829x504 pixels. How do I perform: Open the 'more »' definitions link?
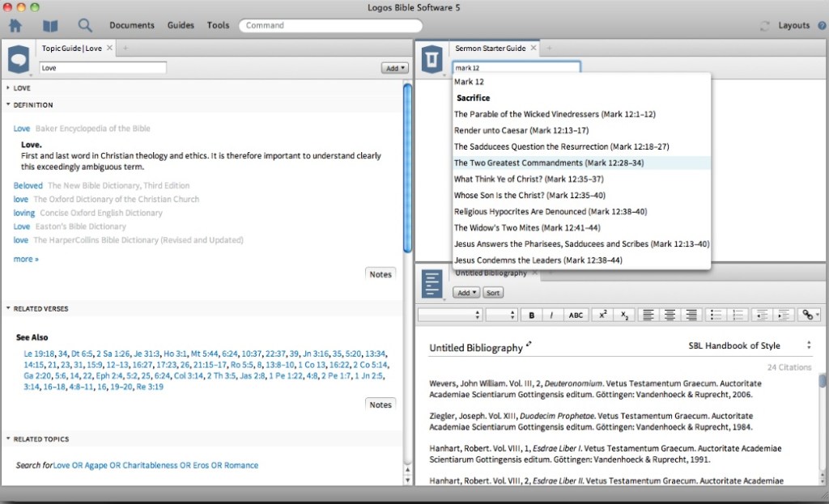click(x=26, y=259)
